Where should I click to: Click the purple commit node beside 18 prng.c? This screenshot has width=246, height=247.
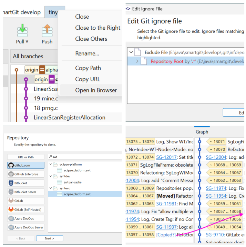(x=26, y=108)
